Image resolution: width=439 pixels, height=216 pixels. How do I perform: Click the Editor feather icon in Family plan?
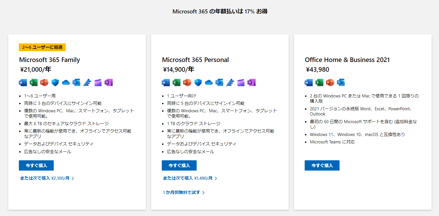tap(87, 83)
